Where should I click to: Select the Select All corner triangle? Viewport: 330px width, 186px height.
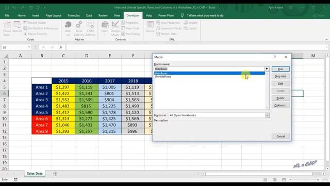click(6, 56)
